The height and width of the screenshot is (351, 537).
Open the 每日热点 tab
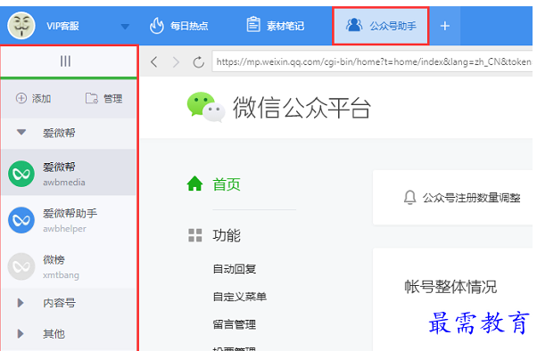coord(178,26)
